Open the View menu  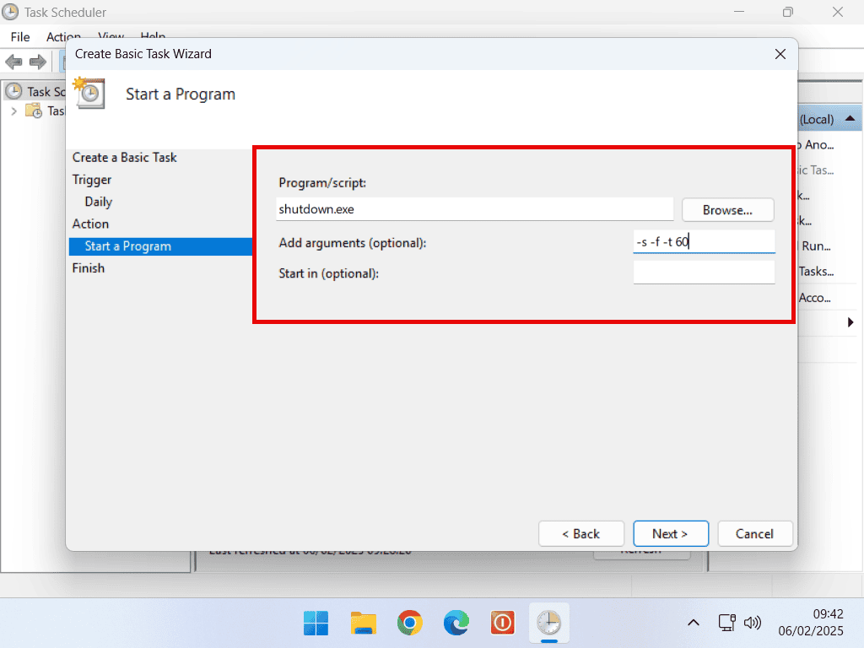[111, 37]
